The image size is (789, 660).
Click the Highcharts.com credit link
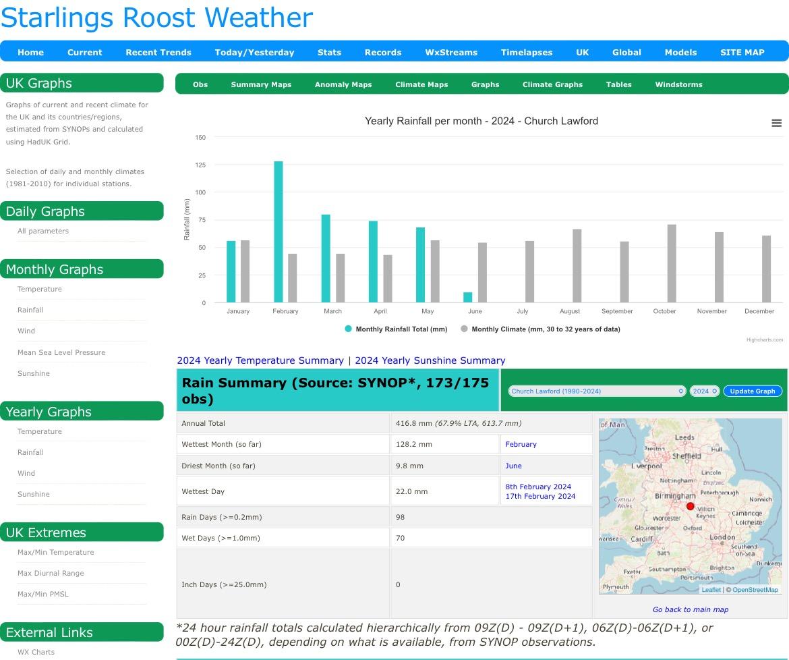(x=764, y=340)
